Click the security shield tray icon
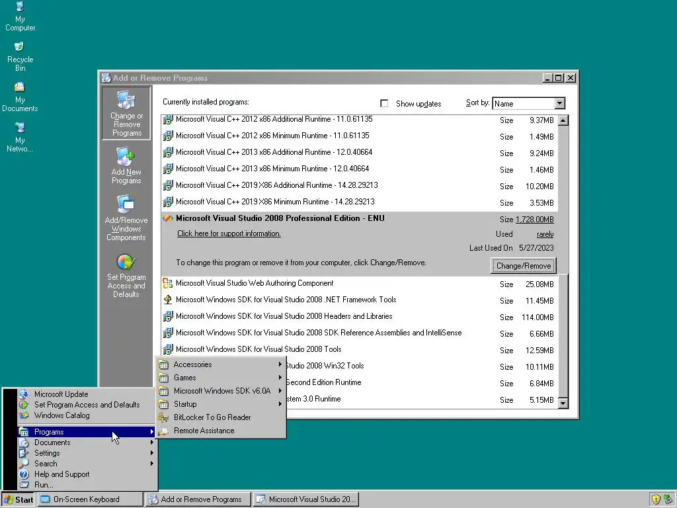Screen dimensions: 677x508 (656, 499)
